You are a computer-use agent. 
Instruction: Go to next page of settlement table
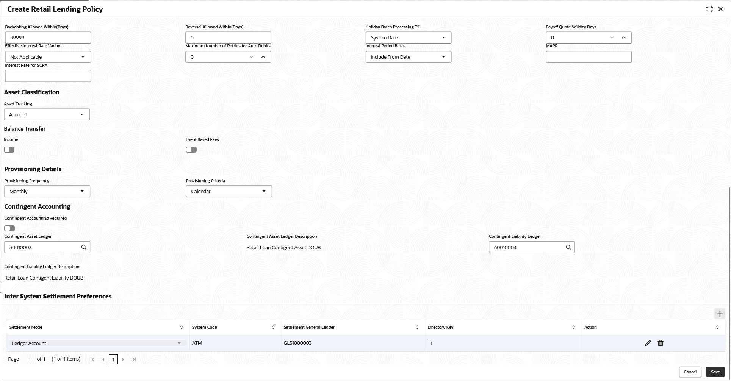tap(123, 359)
